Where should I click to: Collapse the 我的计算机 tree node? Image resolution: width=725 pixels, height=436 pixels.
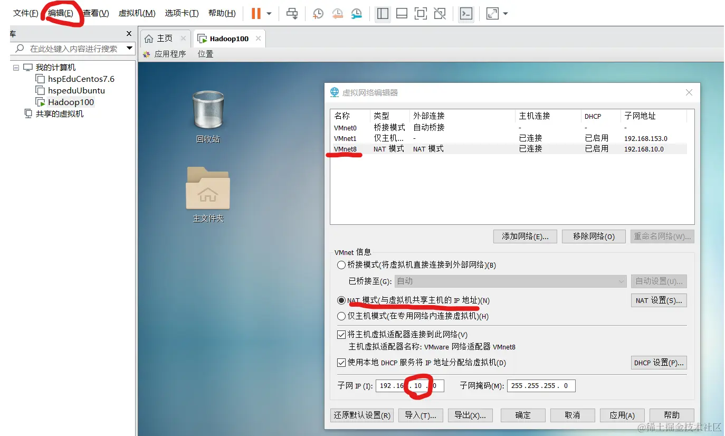(16, 68)
